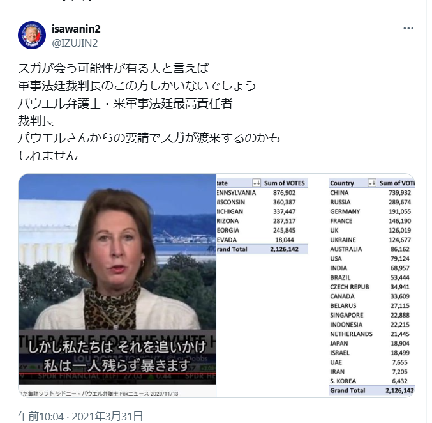Click the Country column filter arrow
Viewport: 432px width, 423px height.
pos(372,183)
